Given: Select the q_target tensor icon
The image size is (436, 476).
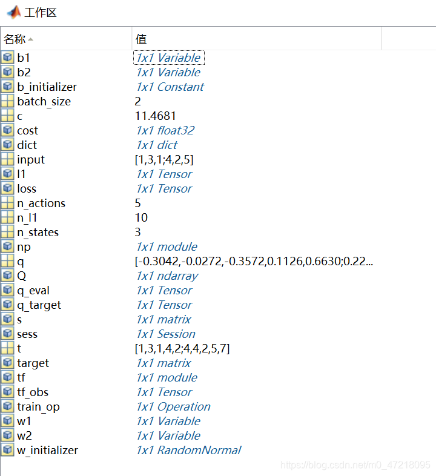Looking at the screenshot, I should [x=7, y=305].
